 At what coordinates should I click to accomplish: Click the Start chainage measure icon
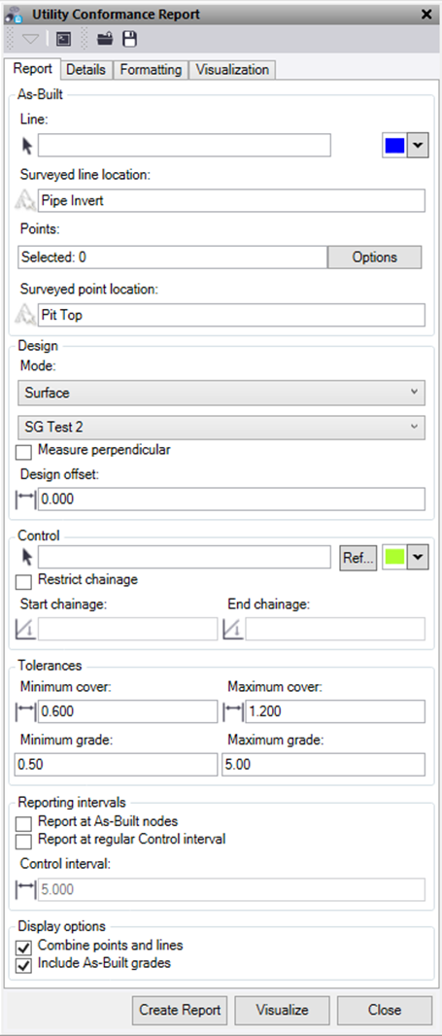click(x=25, y=630)
